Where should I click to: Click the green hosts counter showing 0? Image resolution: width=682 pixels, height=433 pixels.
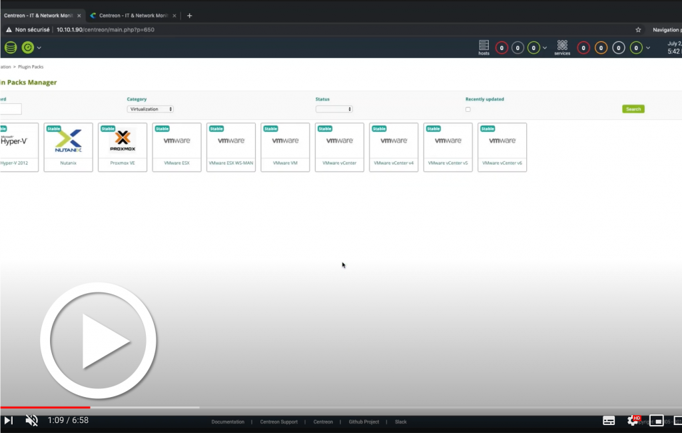coord(533,48)
